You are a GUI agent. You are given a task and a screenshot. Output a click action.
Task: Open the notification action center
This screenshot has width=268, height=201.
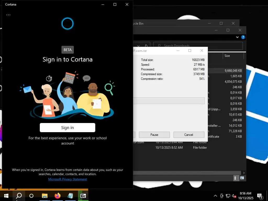[260, 196]
